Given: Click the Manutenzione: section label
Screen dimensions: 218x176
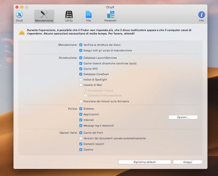Looking at the screenshot, I should pyautogui.click(x=68, y=45).
